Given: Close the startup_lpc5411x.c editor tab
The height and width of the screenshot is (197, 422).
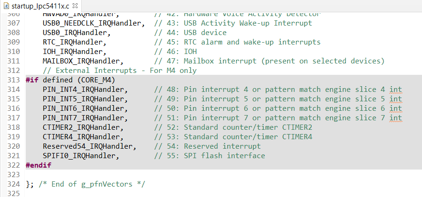Looking at the screenshot, I should tap(76, 6).
